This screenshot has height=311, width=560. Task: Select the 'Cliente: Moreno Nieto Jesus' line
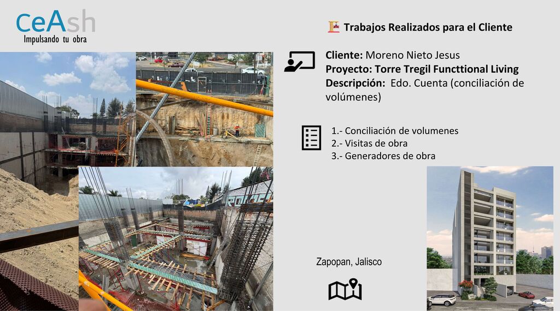pos(392,55)
